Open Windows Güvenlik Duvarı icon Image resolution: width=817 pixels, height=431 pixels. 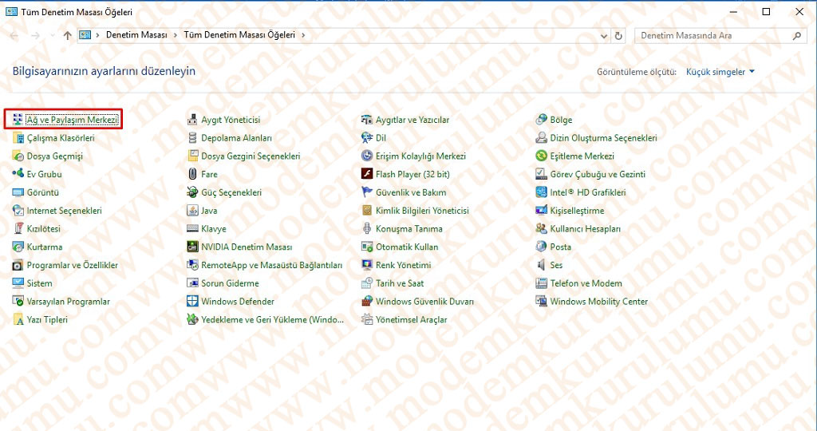(x=367, y=301)
